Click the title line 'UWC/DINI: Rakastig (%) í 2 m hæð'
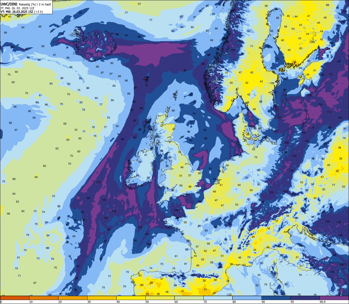 pos(26,4)
